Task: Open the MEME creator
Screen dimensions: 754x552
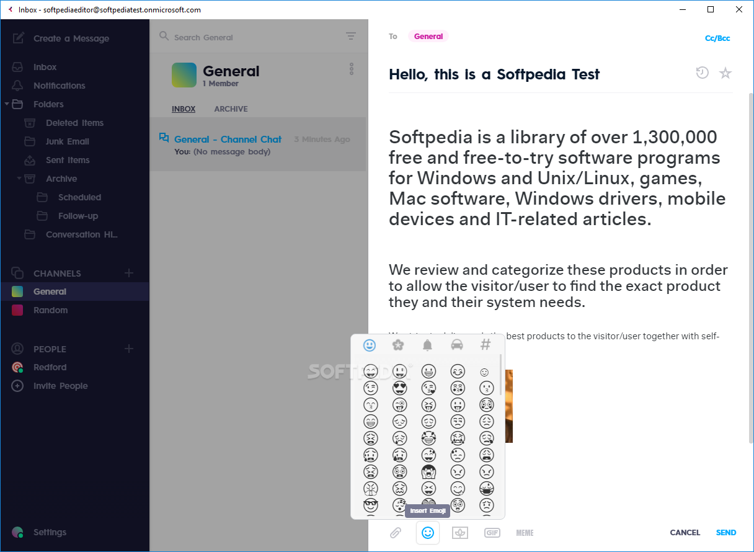Action: [525, 533]
